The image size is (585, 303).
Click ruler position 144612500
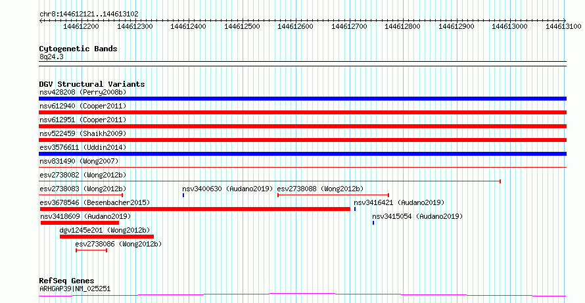(242, 26)
